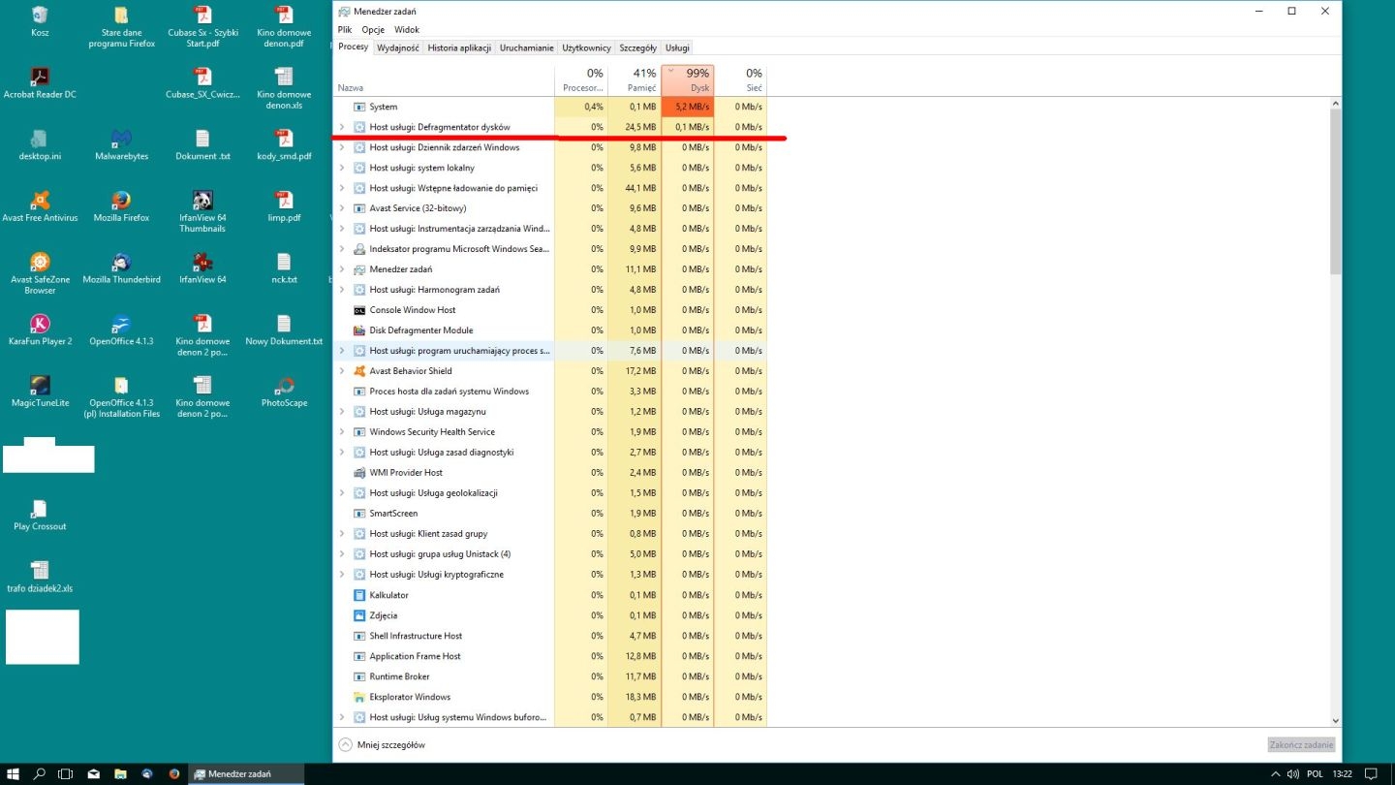Viewport: 1395px width, 785px height.
Task: Select kody_smd.pdf desktop file
Action: [x=284, y=144]
